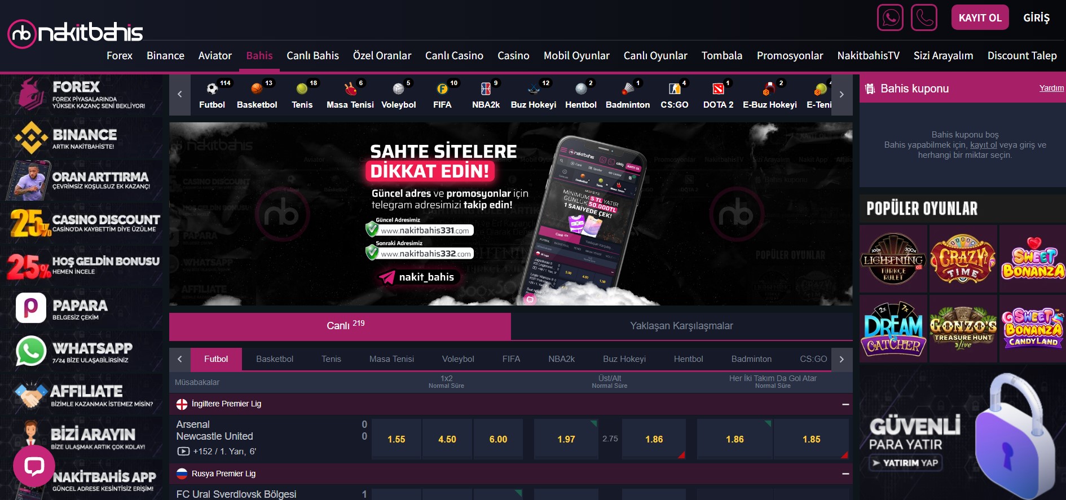Open the Dream Catcher game thumbnail
1066x500 pixels.
[x=893, y=329]
